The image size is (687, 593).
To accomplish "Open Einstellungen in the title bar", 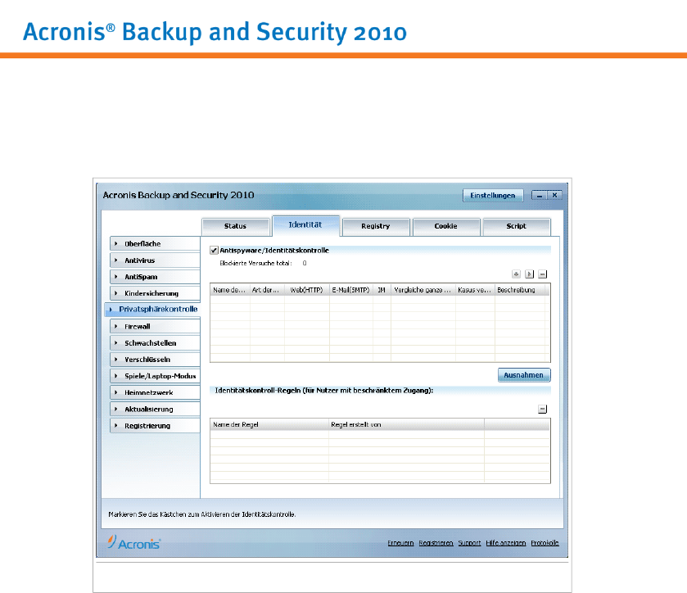I will [x=492, y=196].
